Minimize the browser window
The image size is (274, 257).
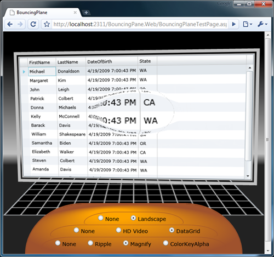point(239,4)
